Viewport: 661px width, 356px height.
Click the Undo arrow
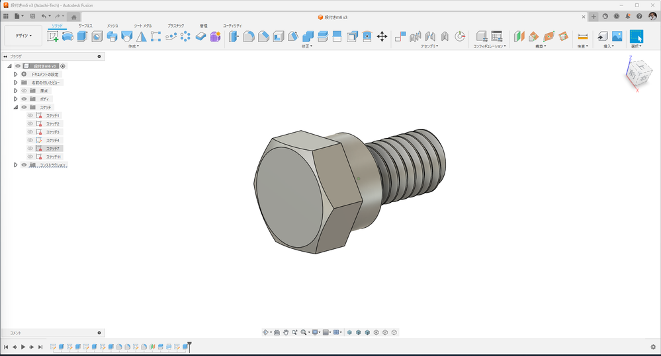44,17
